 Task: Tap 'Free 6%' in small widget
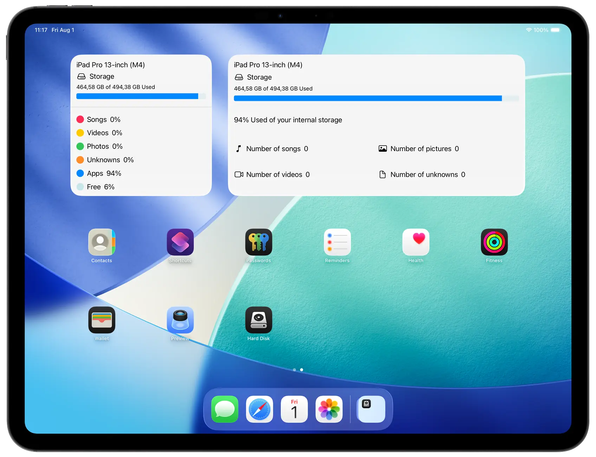pos(101,187)
